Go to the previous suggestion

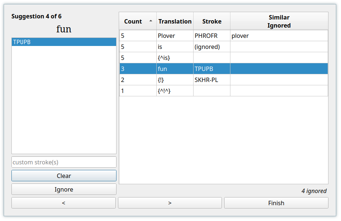[x=63, y=203]
